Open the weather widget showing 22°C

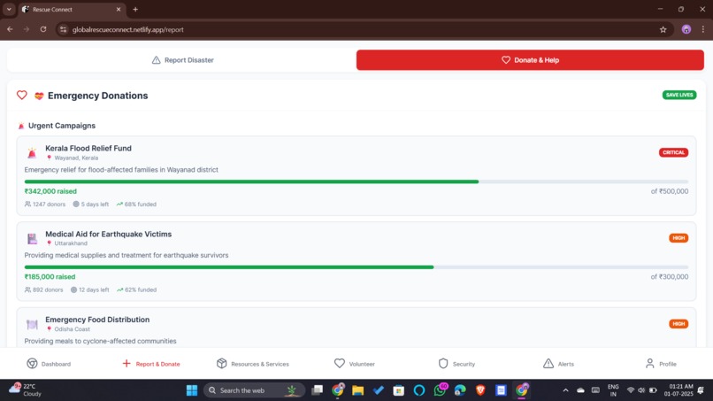tap(26, 390)
